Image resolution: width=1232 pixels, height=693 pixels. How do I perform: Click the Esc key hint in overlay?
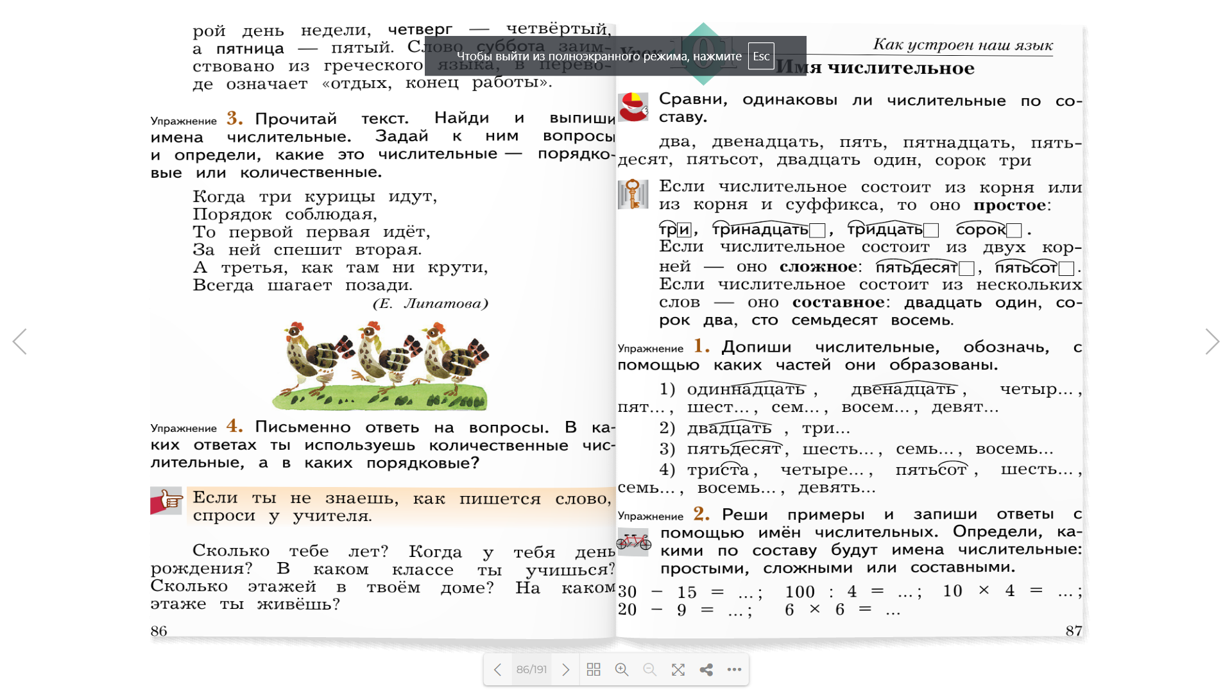pyautogui.click(x=761, y=56)
